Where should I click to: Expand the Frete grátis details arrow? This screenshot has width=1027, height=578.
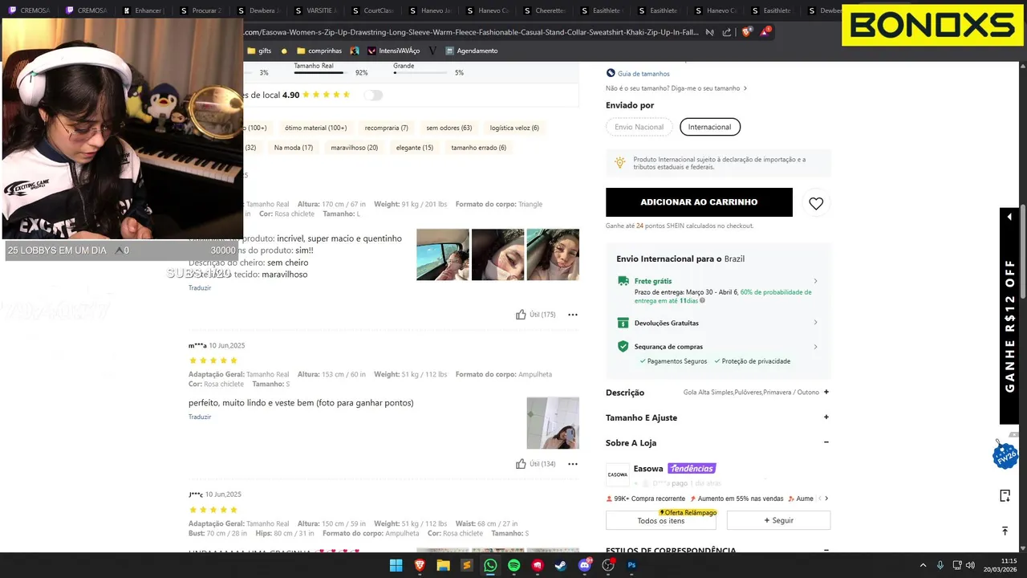click(x=816, y=281)
